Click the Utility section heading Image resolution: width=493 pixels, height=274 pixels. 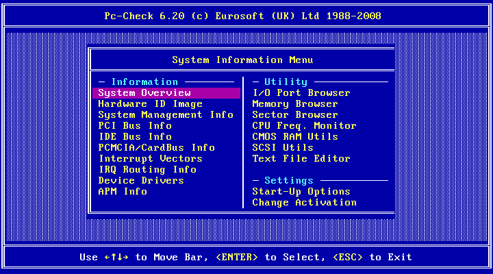pos(286,82)
